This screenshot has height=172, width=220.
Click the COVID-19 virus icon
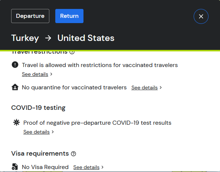16,122
